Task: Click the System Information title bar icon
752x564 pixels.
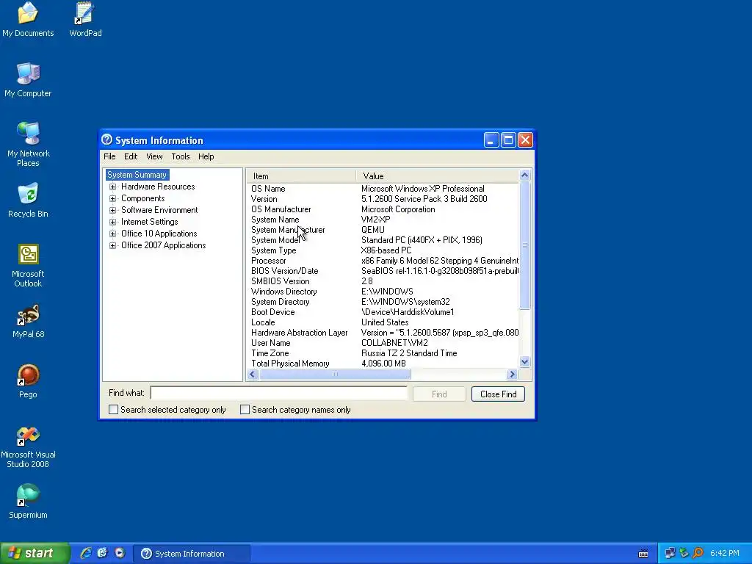Action: [x=107, y=140]
